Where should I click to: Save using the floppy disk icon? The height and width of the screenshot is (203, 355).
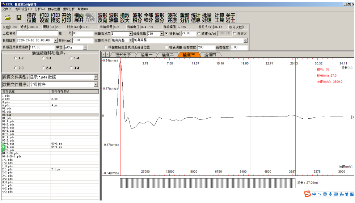tap(19, 18)
